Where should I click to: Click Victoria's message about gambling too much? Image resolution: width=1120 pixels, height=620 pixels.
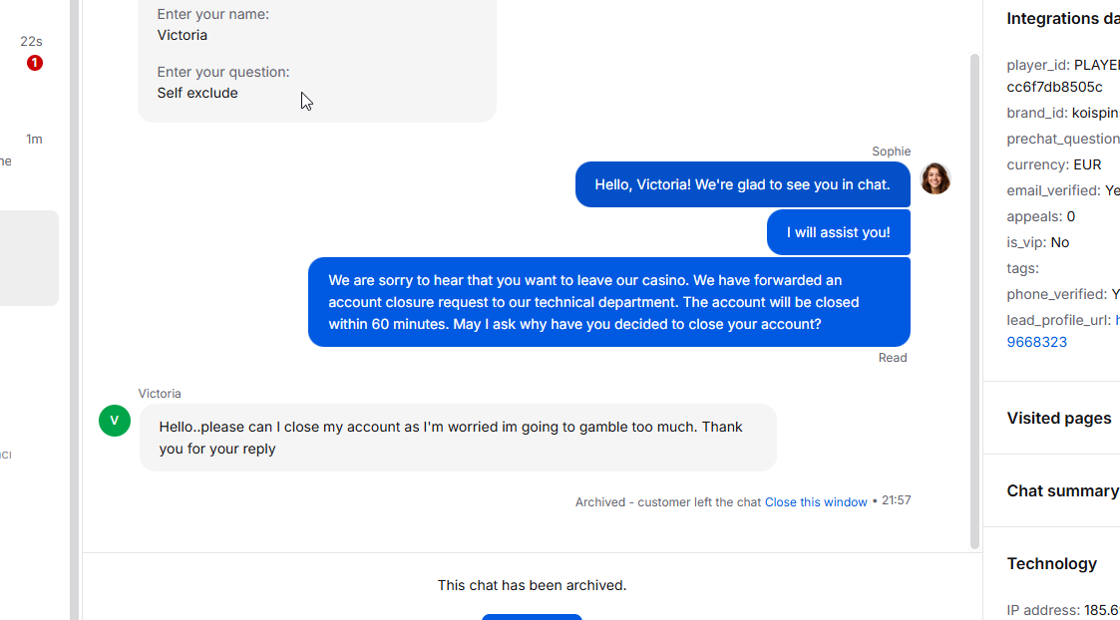pyautogui.click(x=457, y=438)
